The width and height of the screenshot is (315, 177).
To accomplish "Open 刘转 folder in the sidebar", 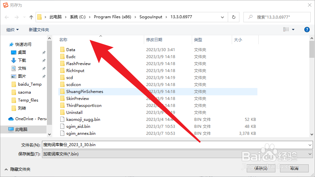I will tap(22, 108).
